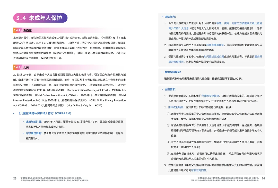Click the blue text "收集、使用、向第三方披露或汇编儿童或"
This screenshot has height=188, width=278.
pos(239,23)
